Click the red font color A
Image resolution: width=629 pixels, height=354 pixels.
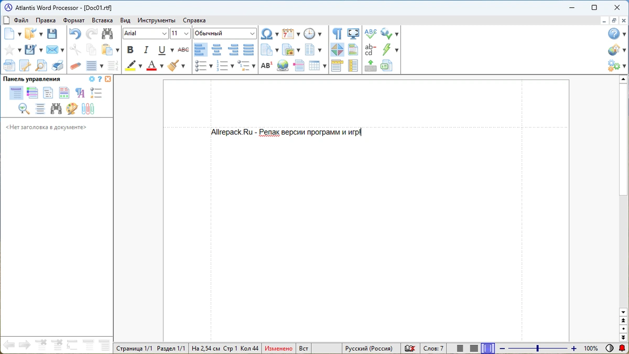151,65
